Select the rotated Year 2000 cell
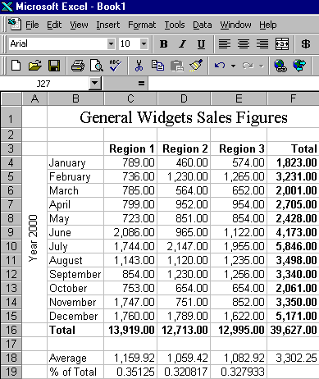The height and width of the screenshot is (379, 319). click(x=34, y=240)
